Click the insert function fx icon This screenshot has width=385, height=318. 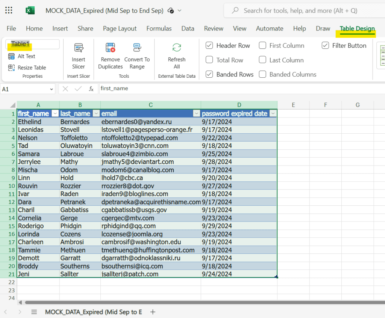tap(91, 89)
